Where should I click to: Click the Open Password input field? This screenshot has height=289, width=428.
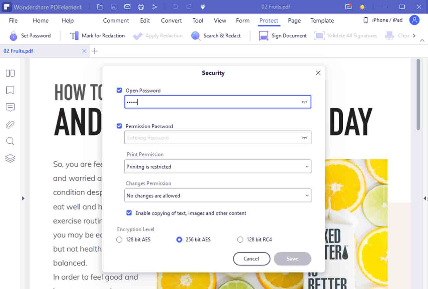coord(218,102)
